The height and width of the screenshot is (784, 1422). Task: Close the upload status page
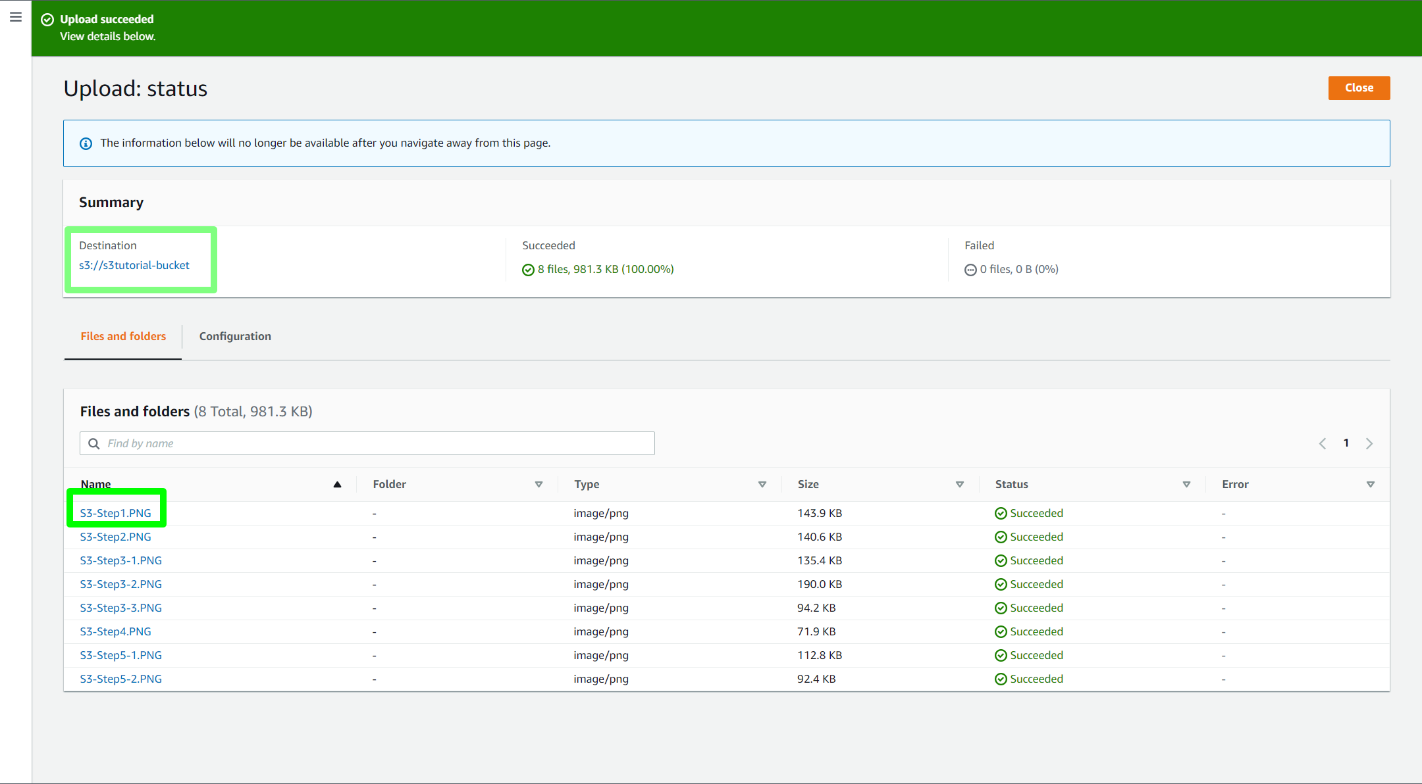tap(1359, 88)
